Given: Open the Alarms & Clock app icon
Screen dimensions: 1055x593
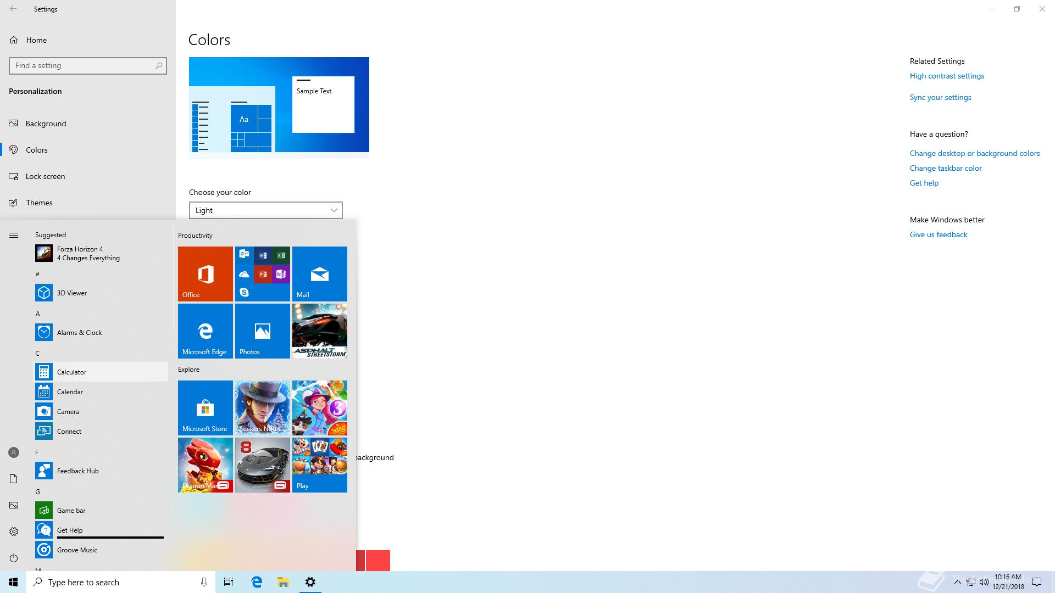Looking at the screenshot, I should [x=44, y=332].
